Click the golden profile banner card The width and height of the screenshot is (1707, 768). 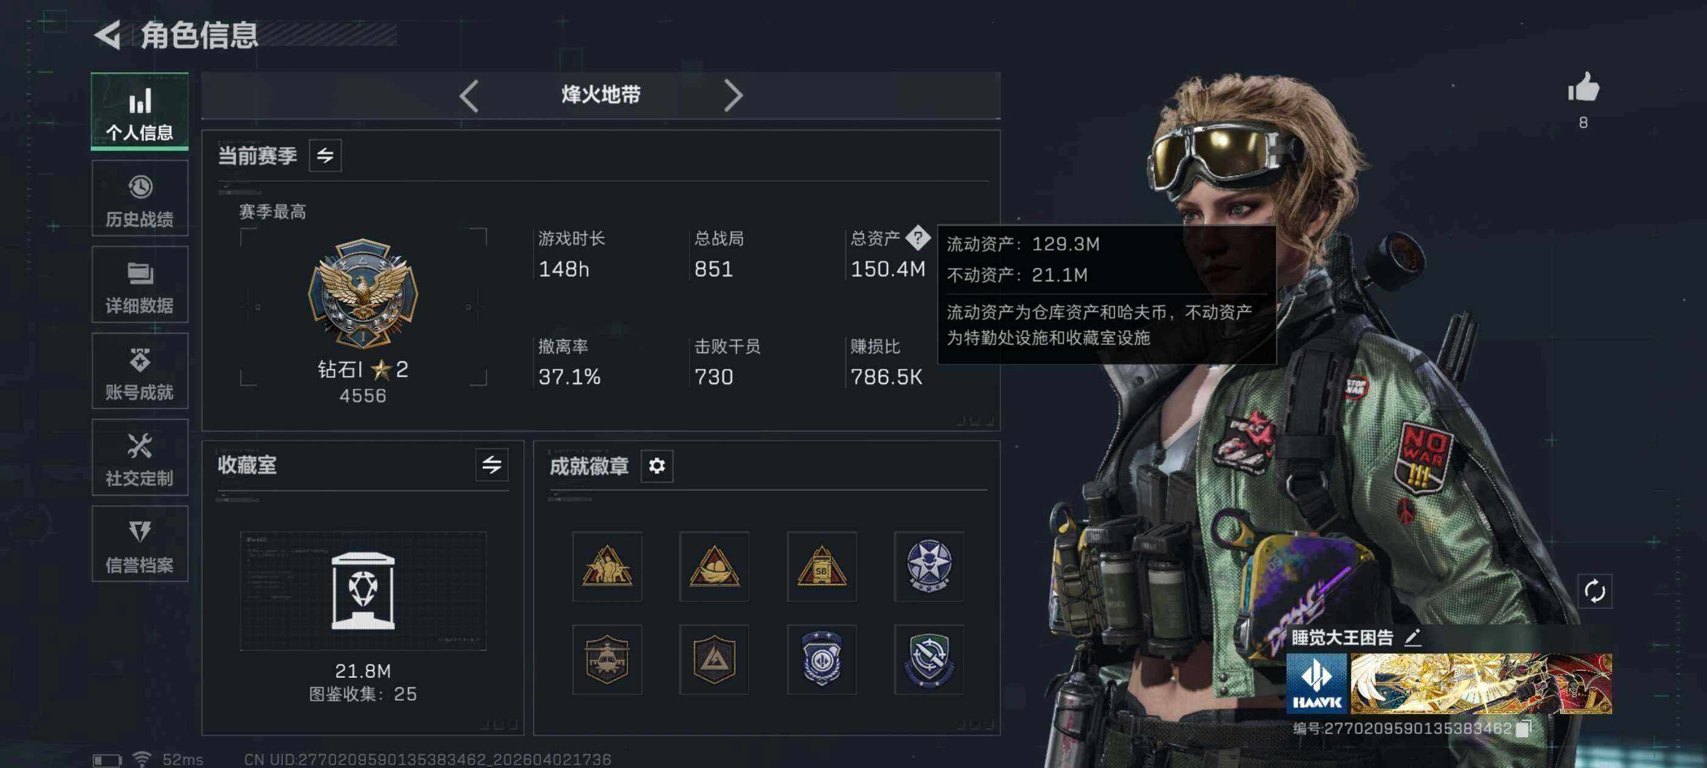[1481, 683]
